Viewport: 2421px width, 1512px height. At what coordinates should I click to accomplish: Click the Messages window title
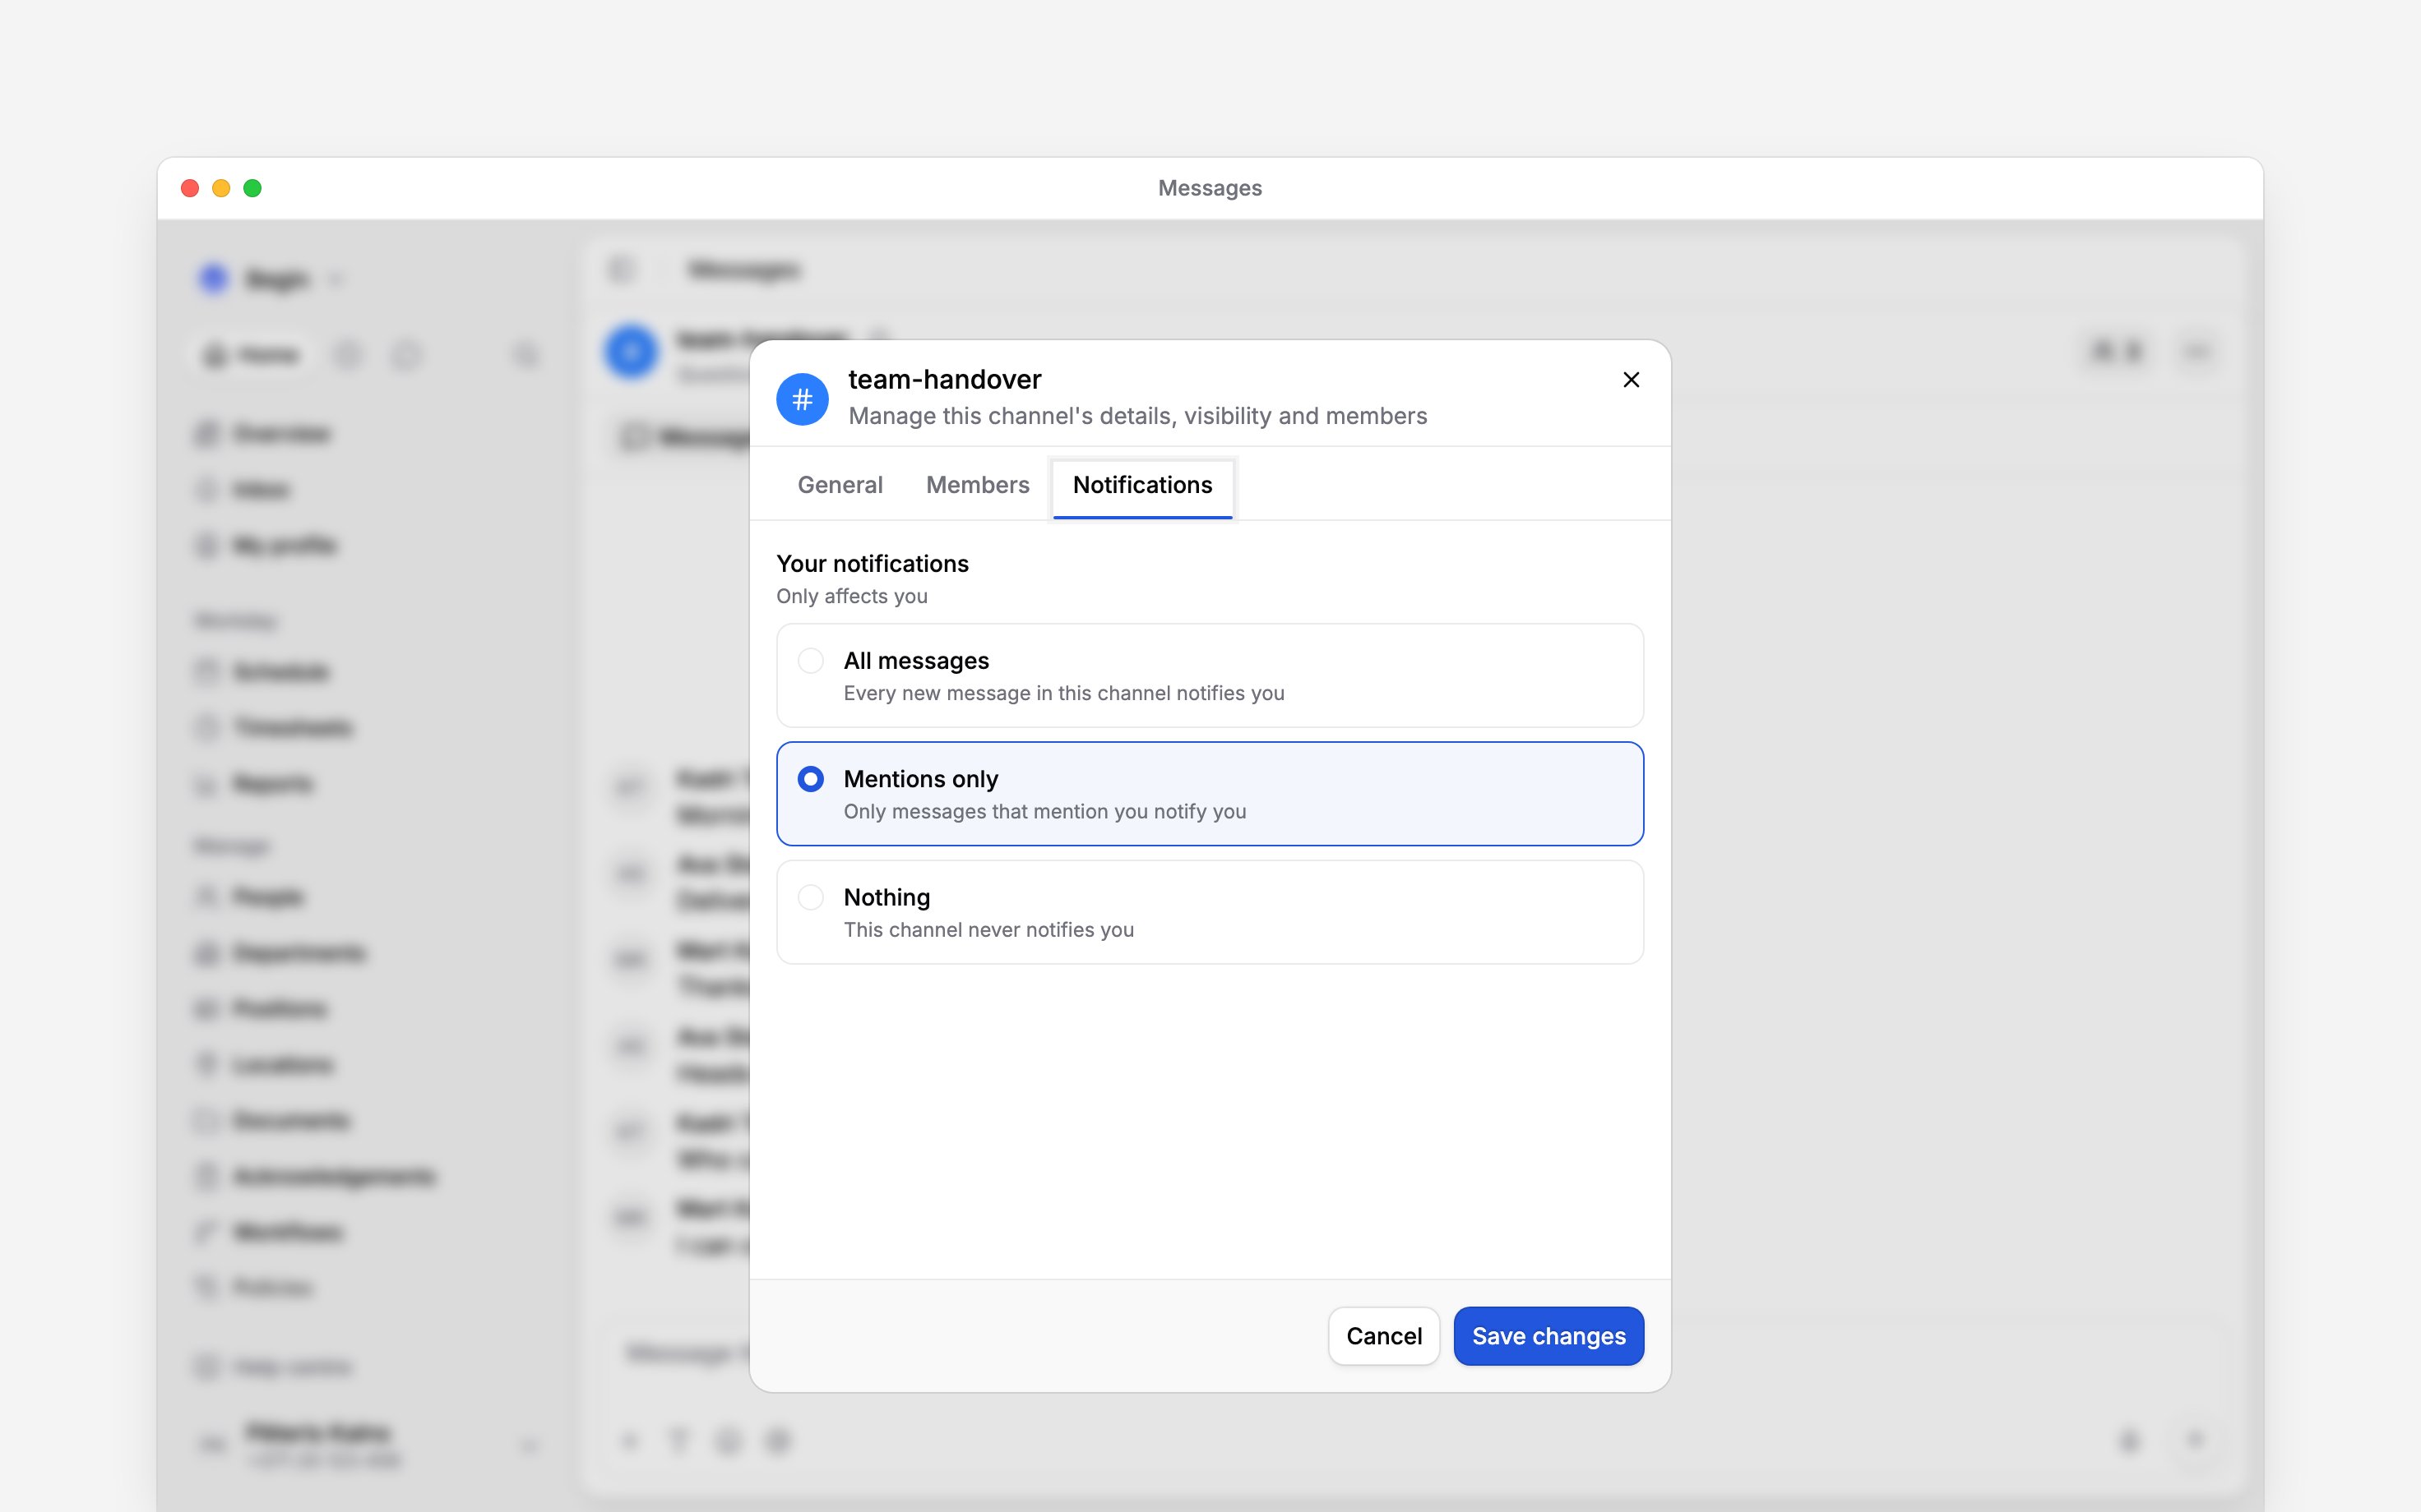pyautogui.click(x=1210, y=188)
